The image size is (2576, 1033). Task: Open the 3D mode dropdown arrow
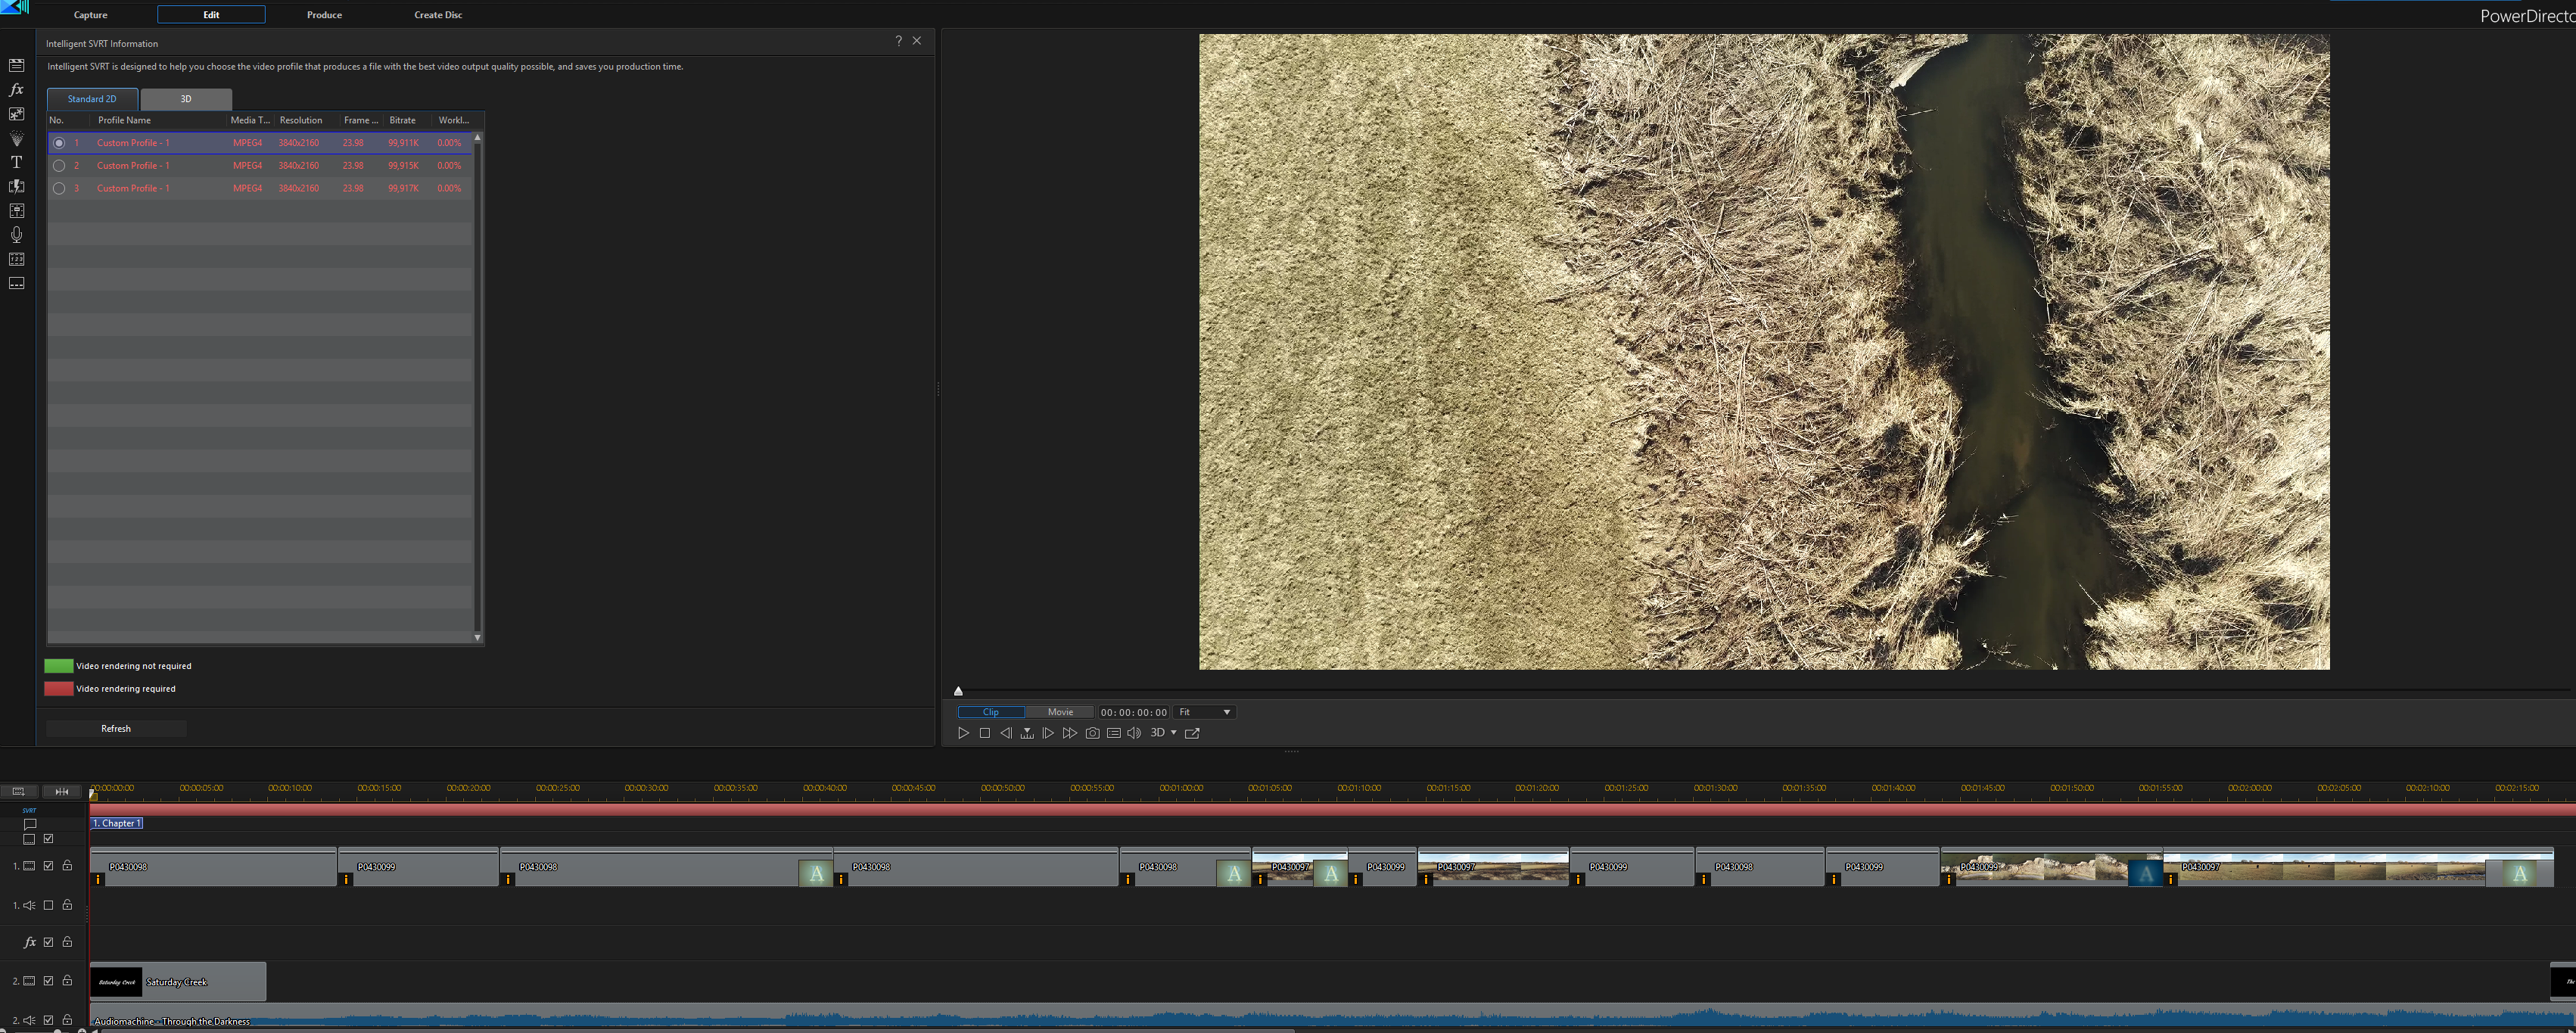coord(1173,733)
